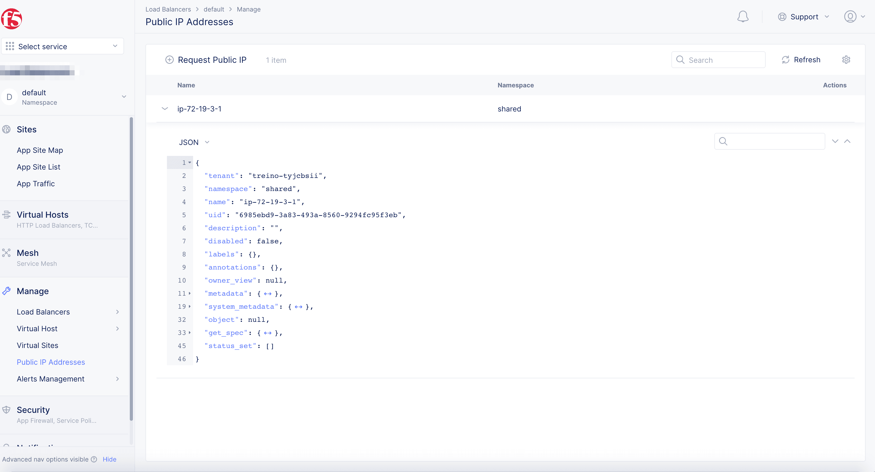Expand the folded metadata JSON block
The height and width of the screenshot is (472, 875).
[189, 293]
